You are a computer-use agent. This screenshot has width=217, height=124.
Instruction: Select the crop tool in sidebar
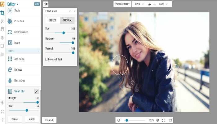2,13
